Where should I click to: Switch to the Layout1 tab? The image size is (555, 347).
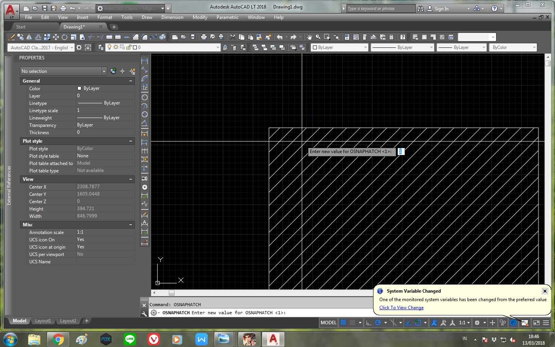click(x=43, y=321)
